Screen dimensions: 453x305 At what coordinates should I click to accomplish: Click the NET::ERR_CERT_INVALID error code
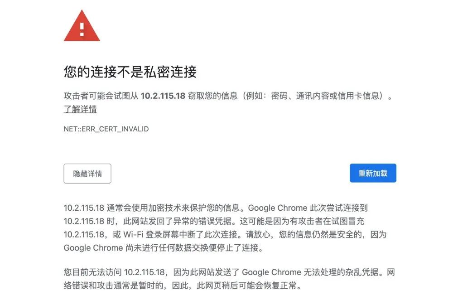pyautogui.click(x=106, y=129)
